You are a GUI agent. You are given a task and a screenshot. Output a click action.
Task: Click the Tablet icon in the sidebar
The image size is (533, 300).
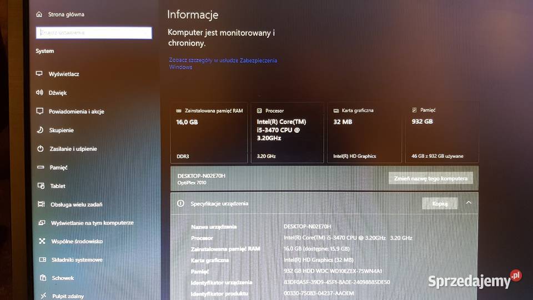tap(41, 186)
